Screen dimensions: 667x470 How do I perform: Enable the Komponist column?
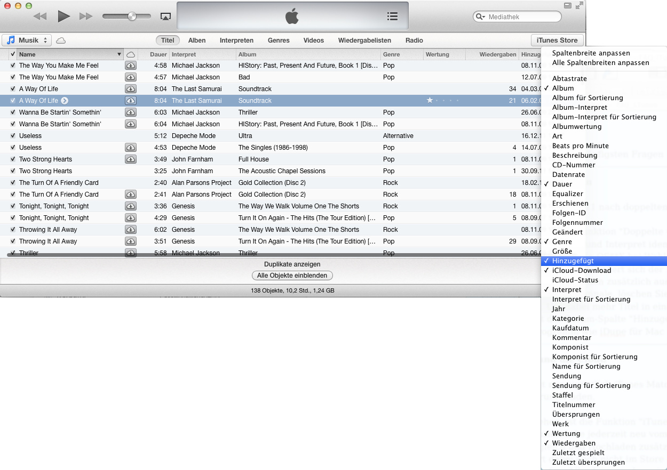pyautogui.click(x=604, y=347)
